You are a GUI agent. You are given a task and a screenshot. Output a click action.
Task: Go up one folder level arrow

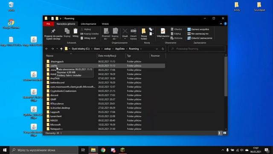[x=61, y=49]
